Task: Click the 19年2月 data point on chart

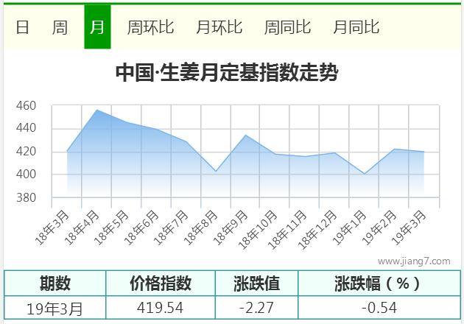Action: 395,149
